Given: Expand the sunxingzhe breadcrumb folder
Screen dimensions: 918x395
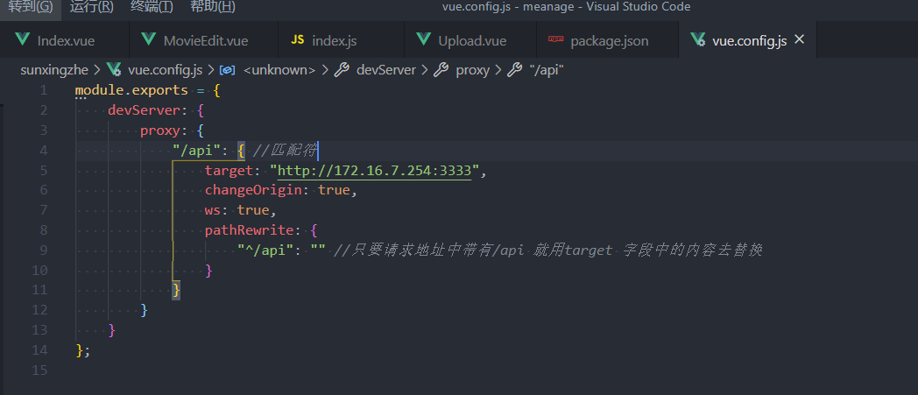Looking at the screenshot, I should click(53, 70).
